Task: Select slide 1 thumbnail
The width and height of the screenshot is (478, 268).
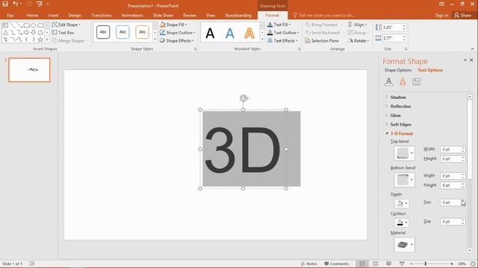Action: [30, 70]
